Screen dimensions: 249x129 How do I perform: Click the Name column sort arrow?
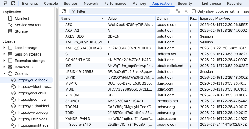coord(103,19)
